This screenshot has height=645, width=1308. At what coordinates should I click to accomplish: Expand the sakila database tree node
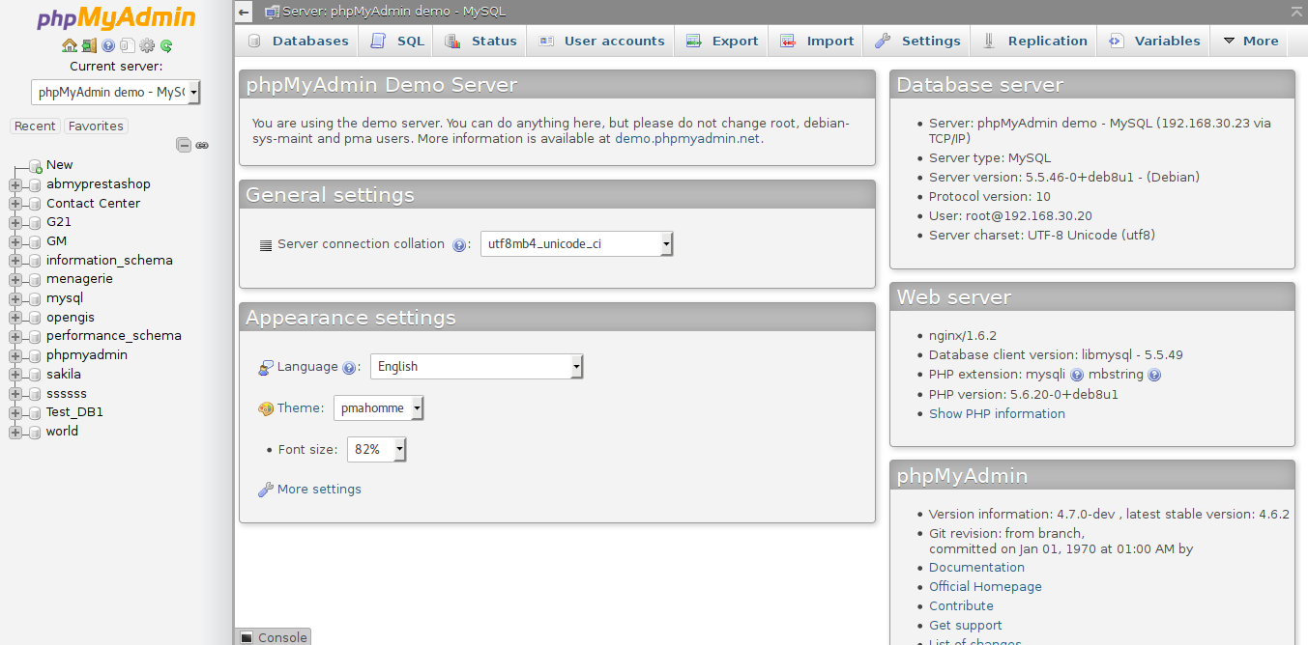15,375
